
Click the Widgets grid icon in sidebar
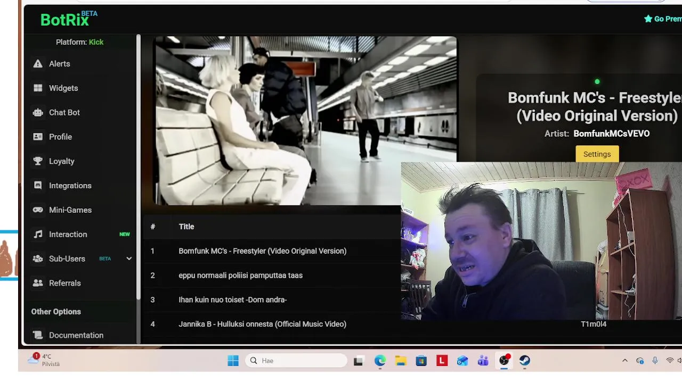click(38, 88)
